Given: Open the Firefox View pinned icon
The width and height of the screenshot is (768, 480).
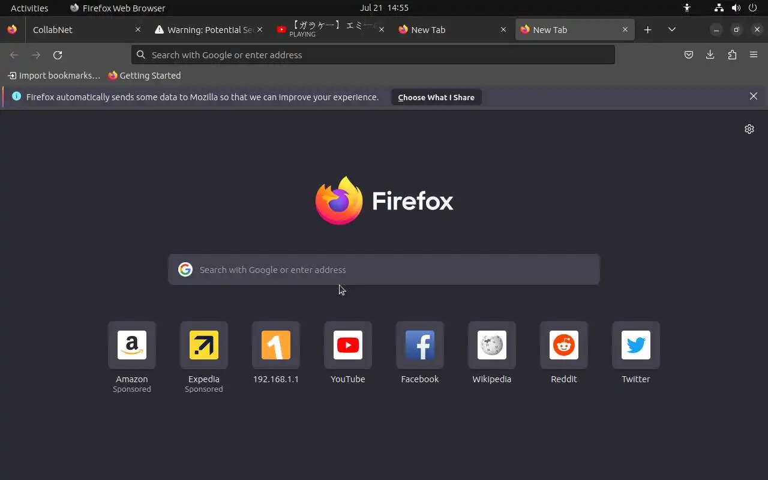Looking at the screenshot, I should 12,29.
